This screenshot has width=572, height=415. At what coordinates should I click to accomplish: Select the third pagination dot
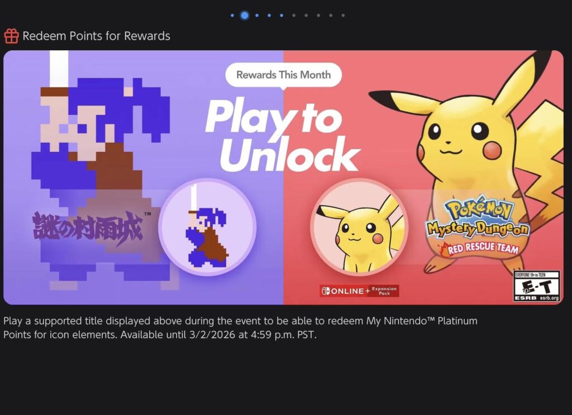point(257,15)
